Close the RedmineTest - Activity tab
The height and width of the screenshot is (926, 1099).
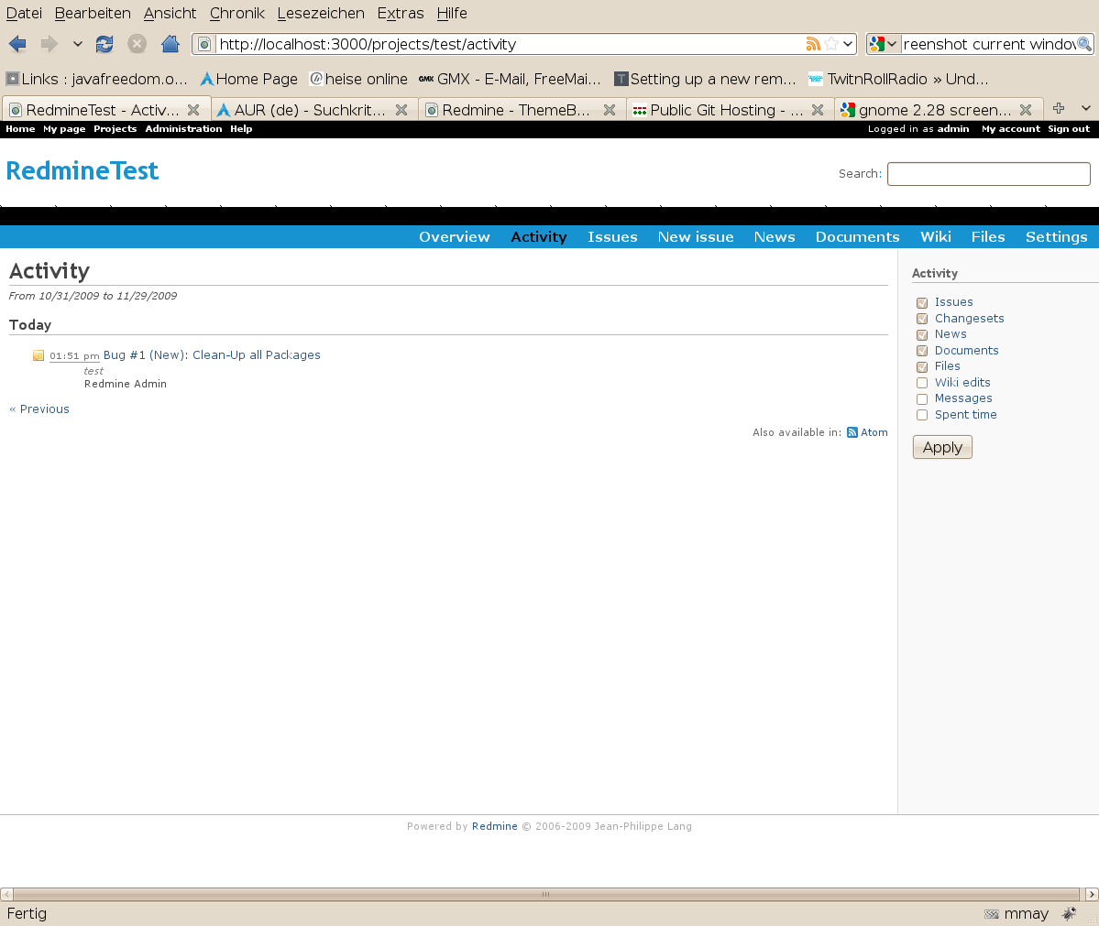click(193, 110)
